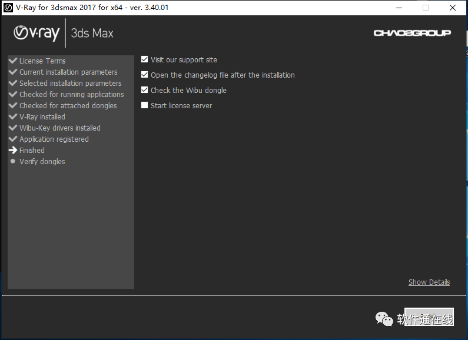Click the checkmark icon beside License Terms

tap(13, 61)
